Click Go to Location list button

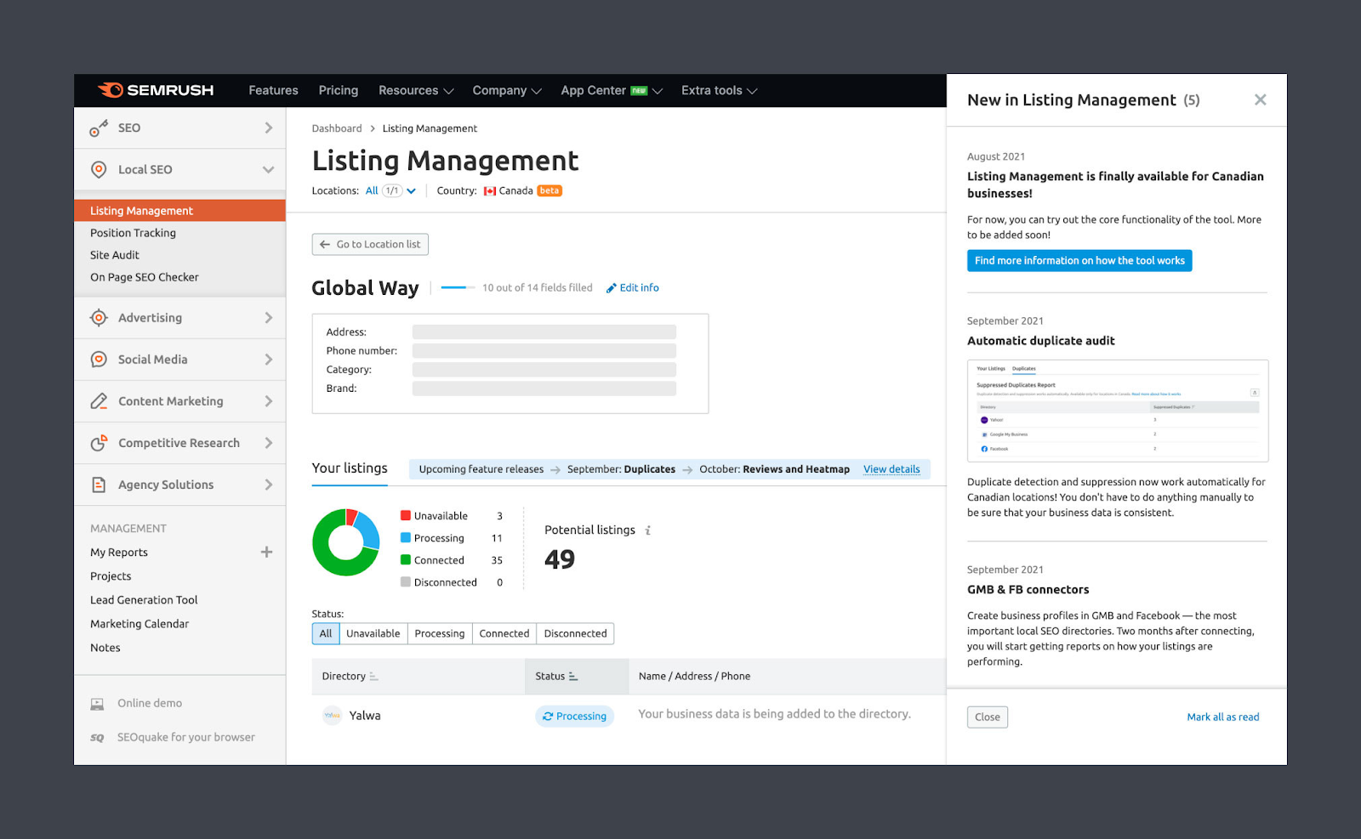tap(370, 245)
